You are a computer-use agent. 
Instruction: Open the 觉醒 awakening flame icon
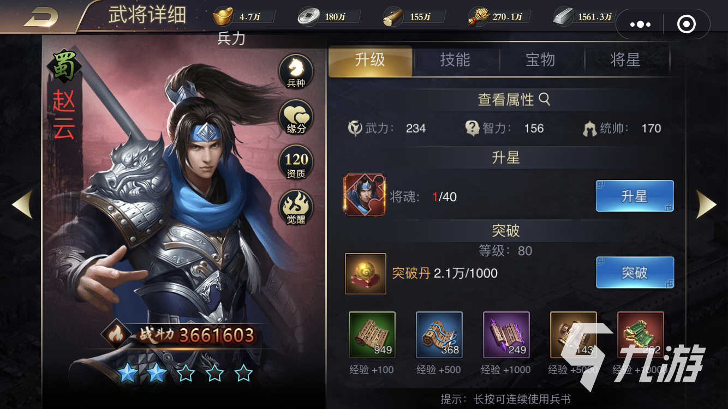pos(296,208)
